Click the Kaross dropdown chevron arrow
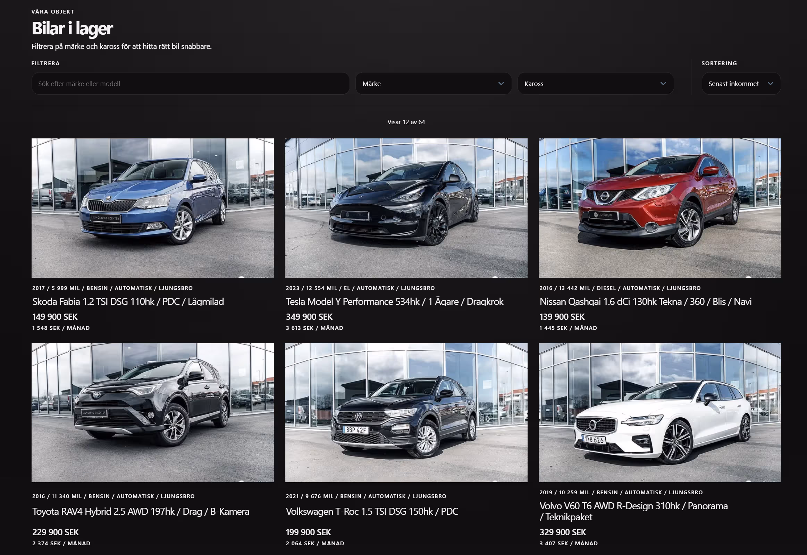Viewport: 807px width, 555px height. (x=663, y=84)
